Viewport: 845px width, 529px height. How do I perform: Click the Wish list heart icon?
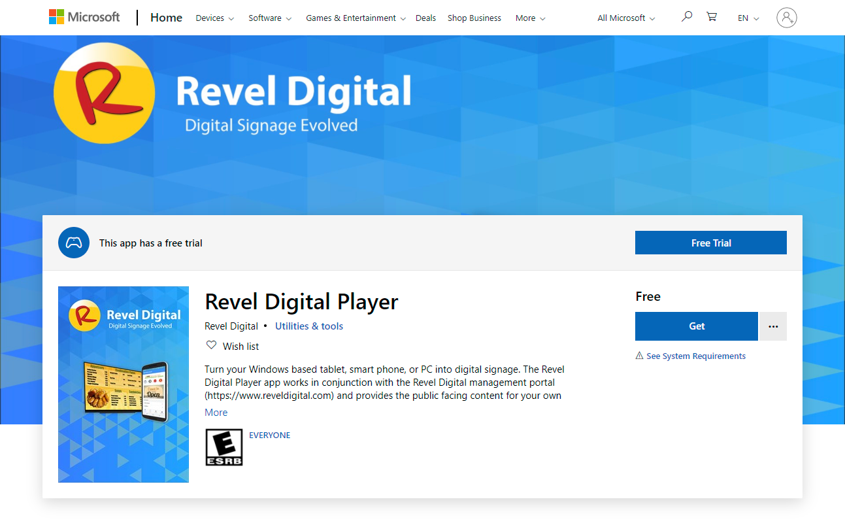click(211, 345)
